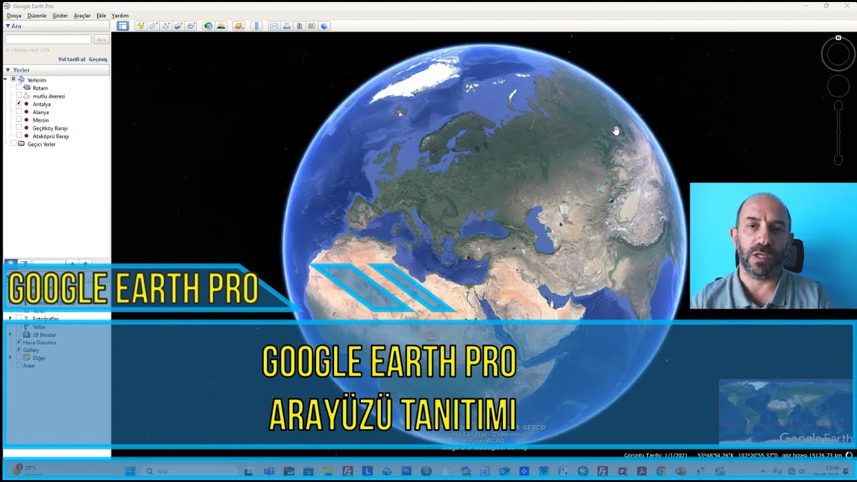
Task: Click the blue Earth sign-in icon
Action: [325, 26]
